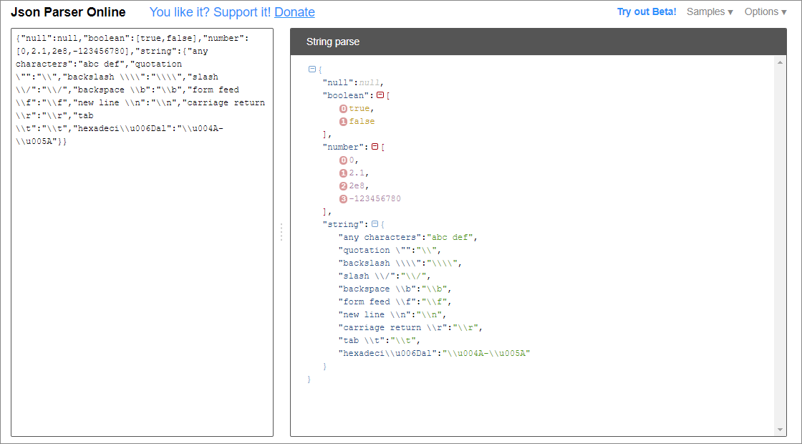This screenshot has height=444, width=802.
Task: Click the "carriage return \\r" key
Action: coord(393,327)
